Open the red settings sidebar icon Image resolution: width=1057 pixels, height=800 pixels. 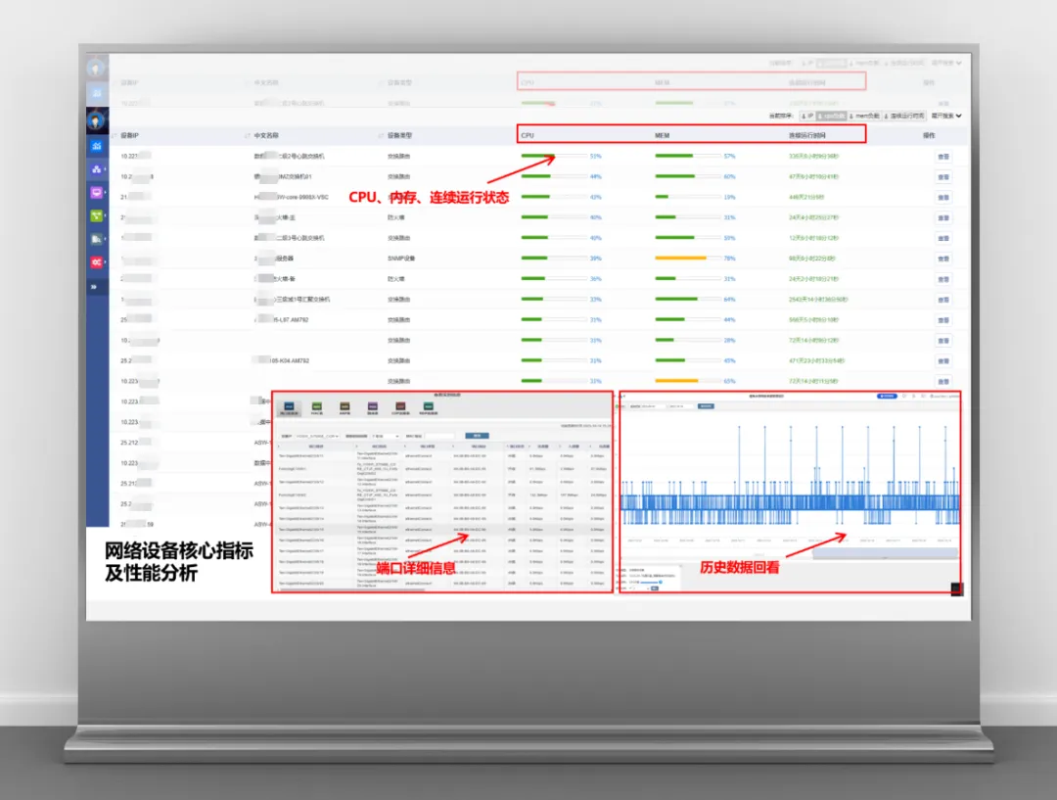click(96, 261)
